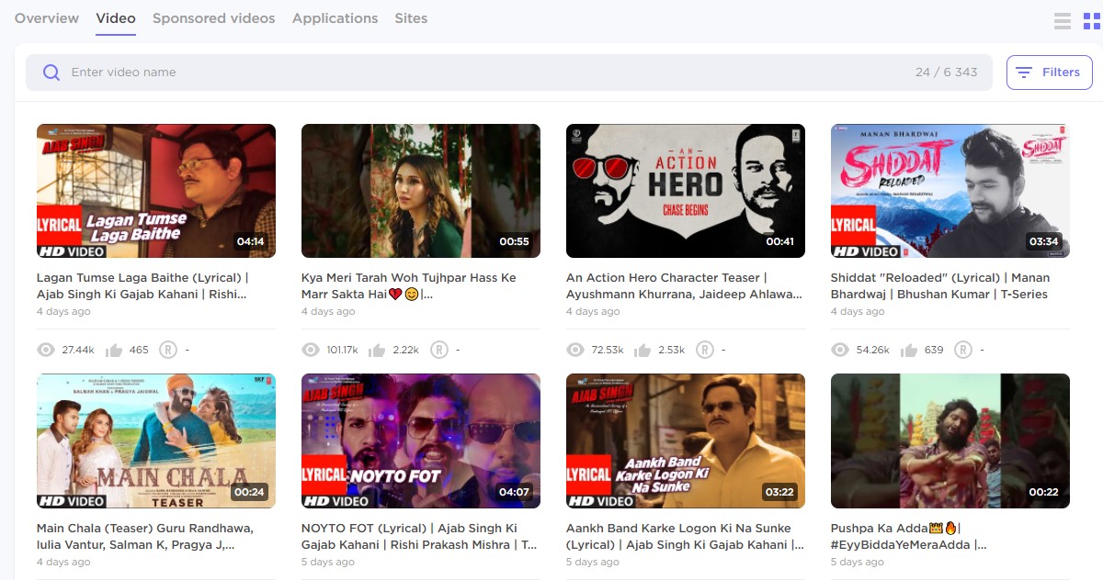Screen dimensions: 1103x580
Task: Open Main Chala teaser thumbnail
Action: click(x=156, y=441)
